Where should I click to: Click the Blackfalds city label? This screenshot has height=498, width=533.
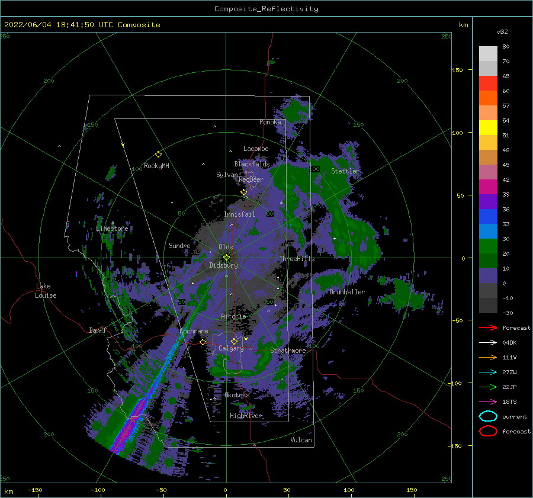click(252, 164)
